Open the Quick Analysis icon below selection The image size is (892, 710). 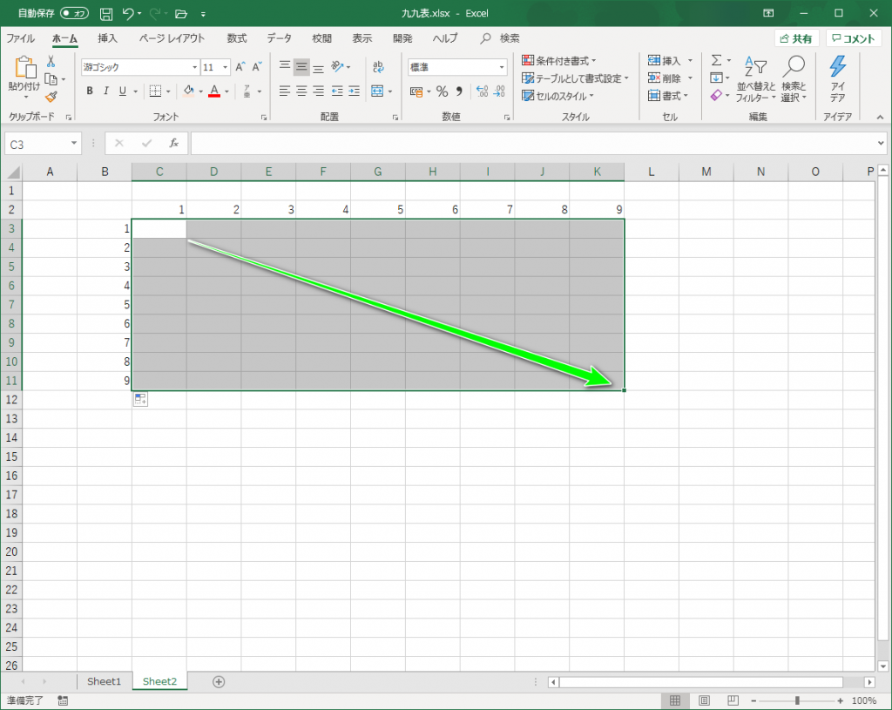pos(140,400)
